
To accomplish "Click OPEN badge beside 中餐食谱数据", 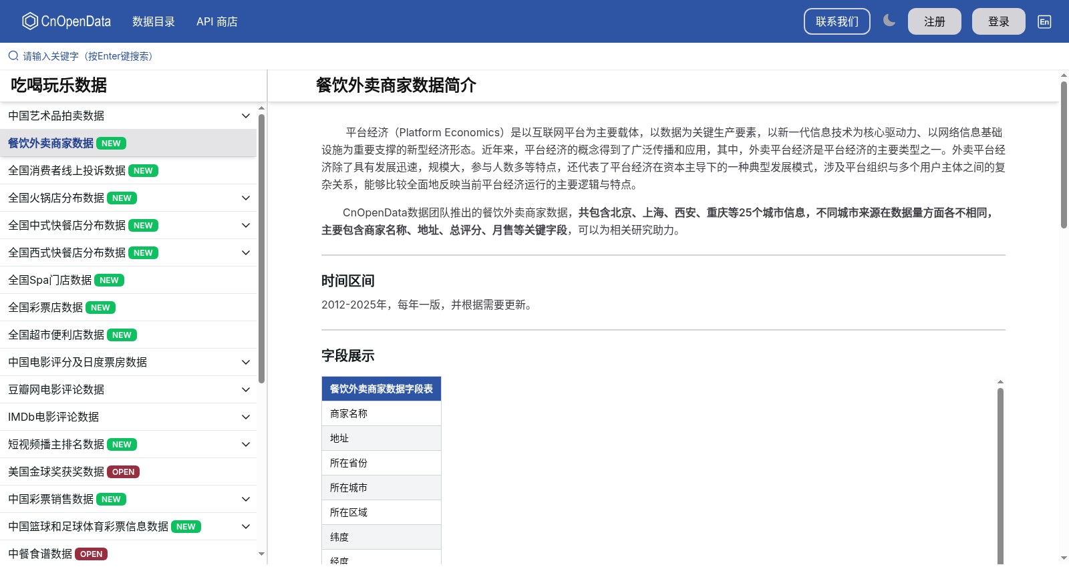I will tap(91, 554).
